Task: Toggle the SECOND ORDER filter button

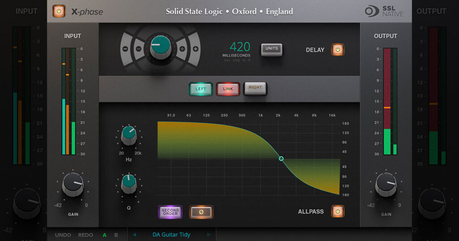Action: click(x=170, y=212)
